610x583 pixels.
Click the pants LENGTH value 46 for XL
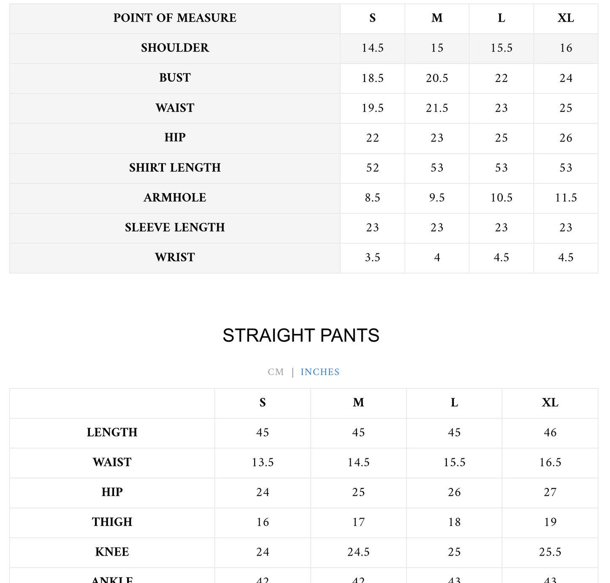click(550, 433)
